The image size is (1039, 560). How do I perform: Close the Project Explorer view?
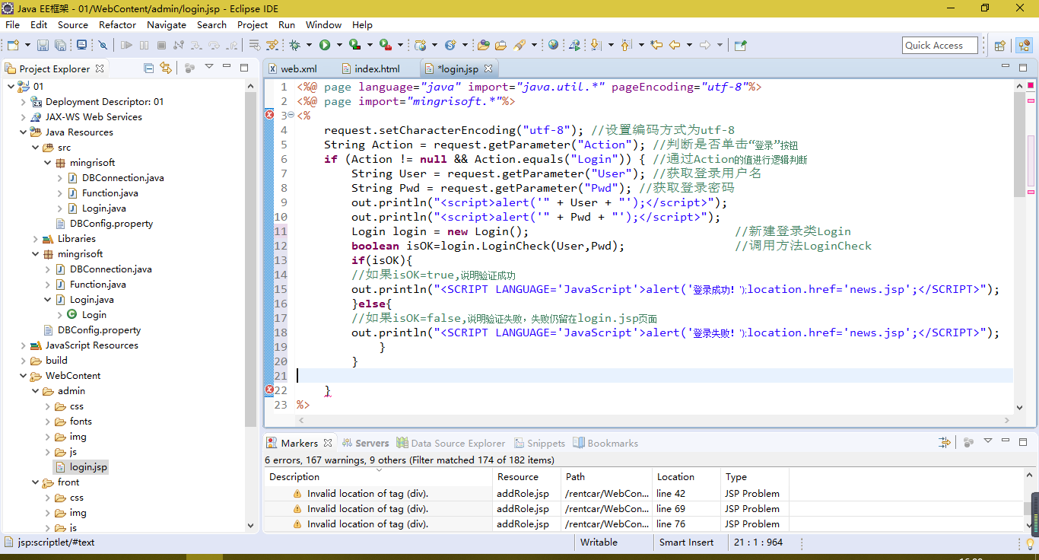[x=98, y=68]
